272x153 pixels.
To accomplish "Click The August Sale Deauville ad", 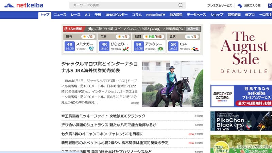I will coord(241,52).
